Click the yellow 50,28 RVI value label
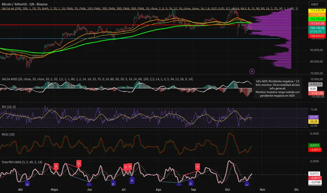 313,122
